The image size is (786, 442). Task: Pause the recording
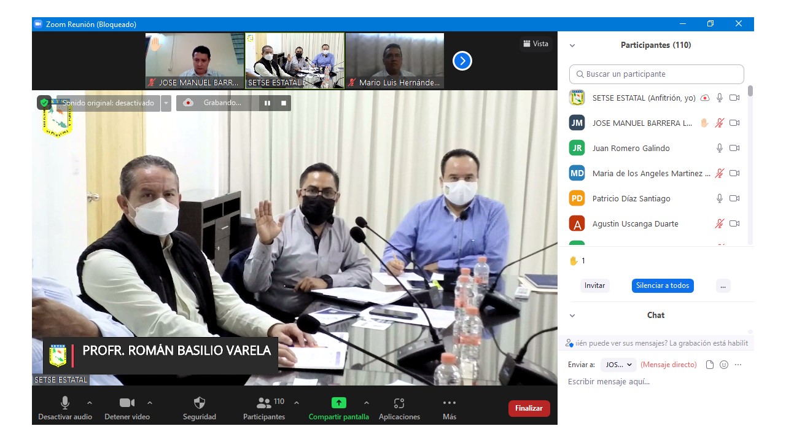pyautogui.click(x=267, y=103)
